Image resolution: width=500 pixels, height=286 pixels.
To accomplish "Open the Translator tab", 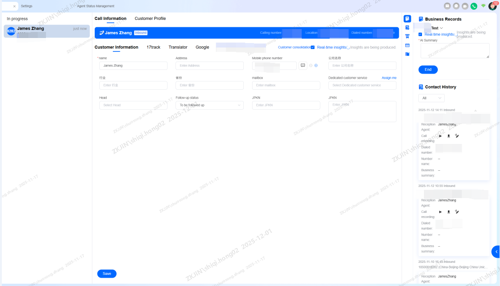I will click(x=178, y=47).
